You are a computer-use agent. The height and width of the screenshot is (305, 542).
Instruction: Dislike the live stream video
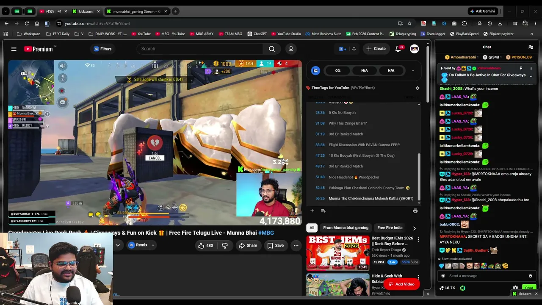click(225, 245)
